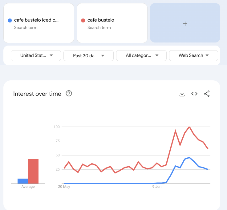
Task: Select the blue Average bar
Action: pyautogui.click(x=23, y=181)
